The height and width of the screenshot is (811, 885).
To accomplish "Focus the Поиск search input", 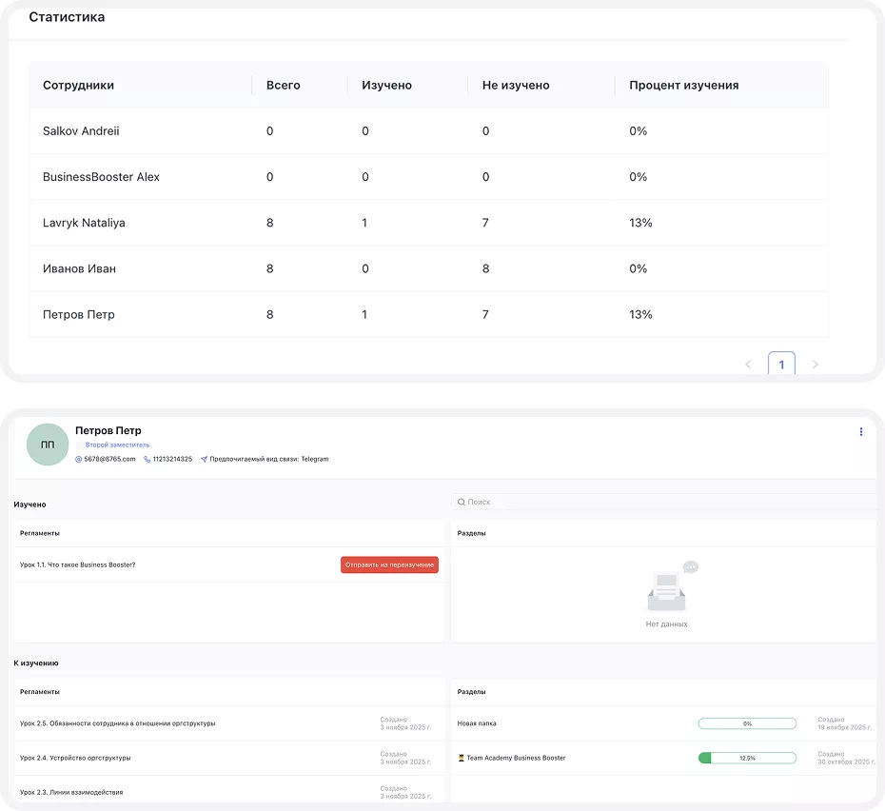I will tap(664, 502).
